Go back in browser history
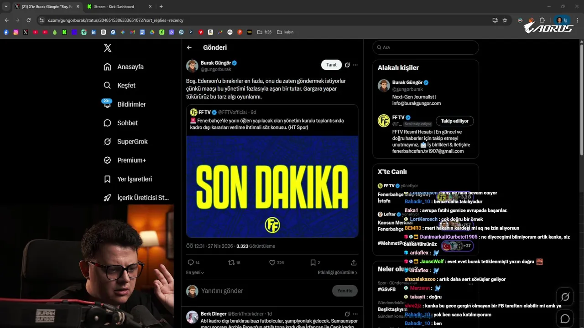 click(7, 20)
